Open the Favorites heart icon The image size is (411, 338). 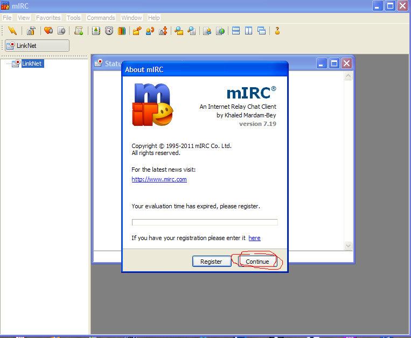[x=48, y=31]
